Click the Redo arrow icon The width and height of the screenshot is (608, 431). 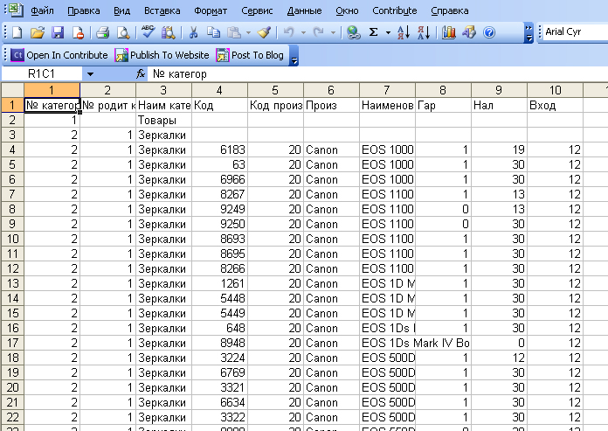click(x=318, y=32)
